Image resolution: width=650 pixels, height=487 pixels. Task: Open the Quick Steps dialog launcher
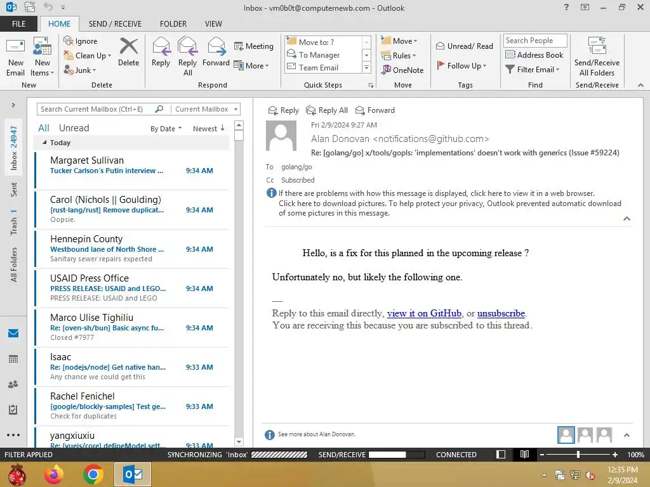[x=371, y=86]
